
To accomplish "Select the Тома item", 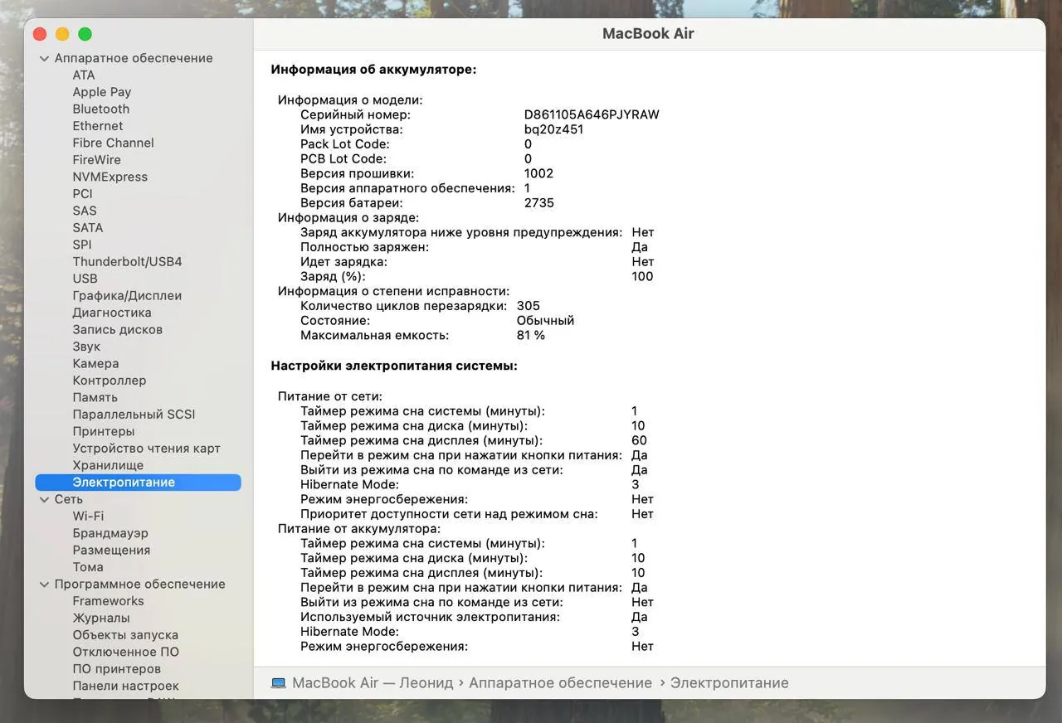I will (x=88, y=567).
